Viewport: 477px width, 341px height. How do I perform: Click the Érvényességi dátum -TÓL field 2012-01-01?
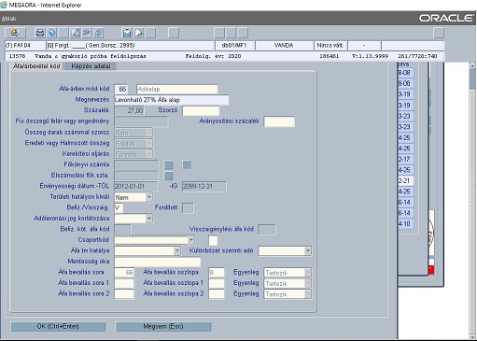[x=136, y=186]
